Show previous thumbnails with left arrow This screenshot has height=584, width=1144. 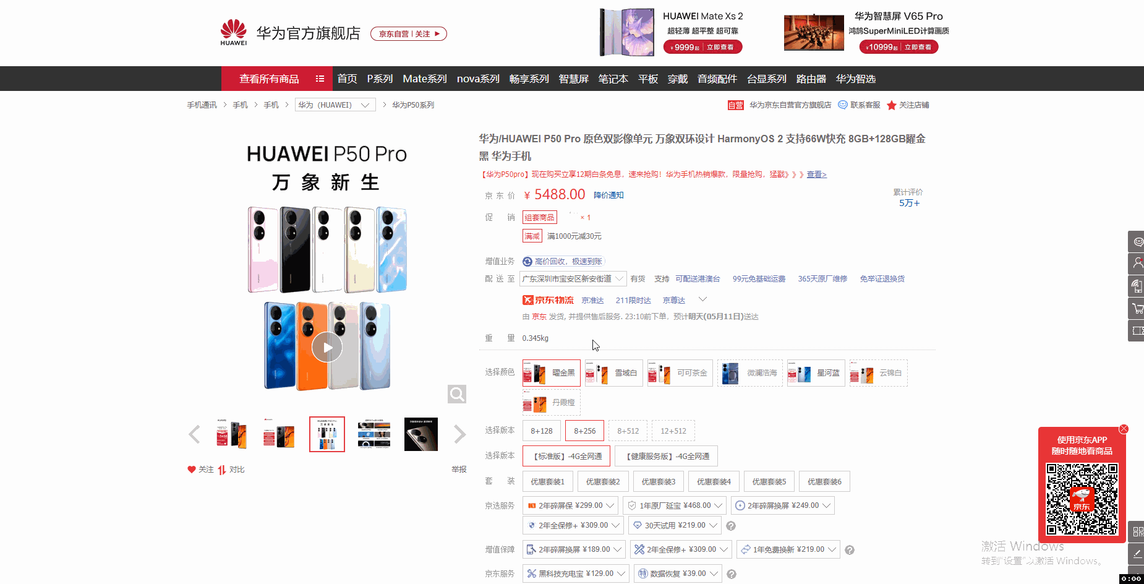(x=194, y=434)
